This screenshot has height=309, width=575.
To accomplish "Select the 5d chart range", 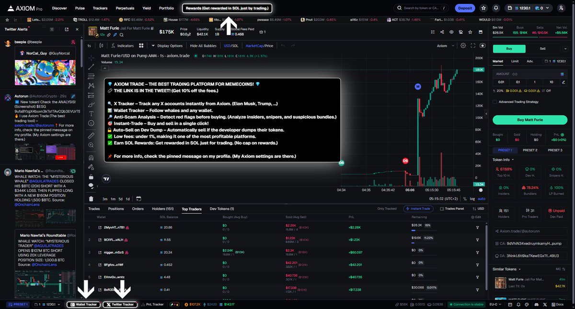I will point(120,199).
